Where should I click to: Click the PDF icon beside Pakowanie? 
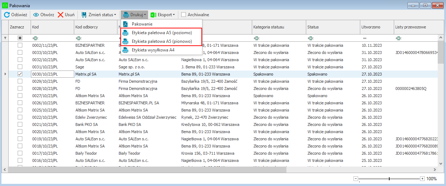coord(125,24)
